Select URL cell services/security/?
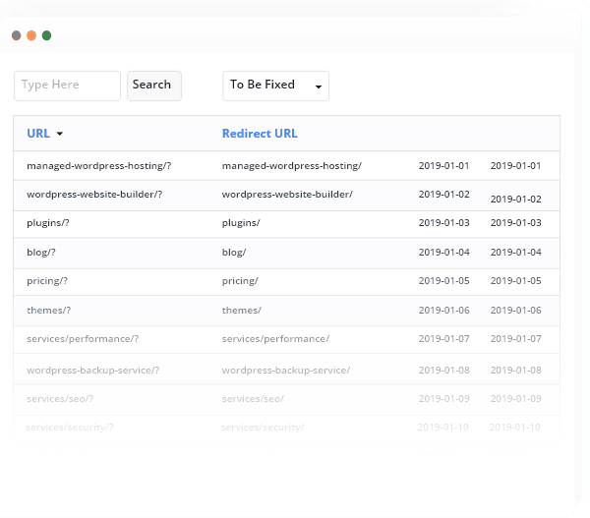 point(70,428)
